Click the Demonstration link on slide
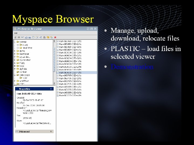Screen dimensions: 194x145 tap(132, 67)
